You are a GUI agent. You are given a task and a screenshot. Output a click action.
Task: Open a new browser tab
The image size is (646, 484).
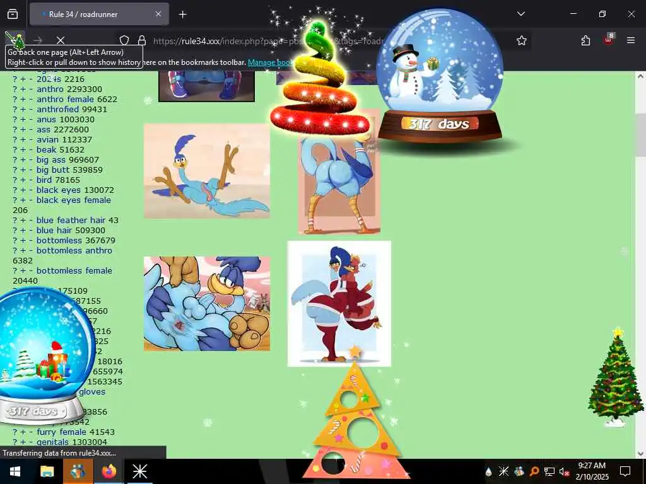coord(182,14)
